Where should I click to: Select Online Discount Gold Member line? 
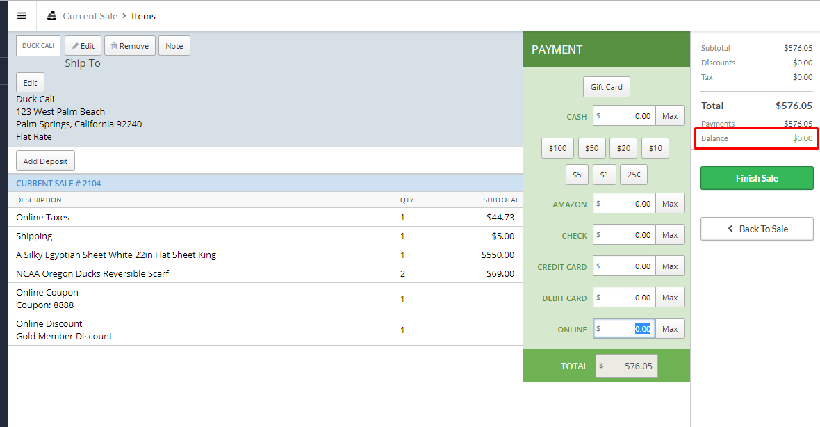pyautogui.click(x=265, y=330)
